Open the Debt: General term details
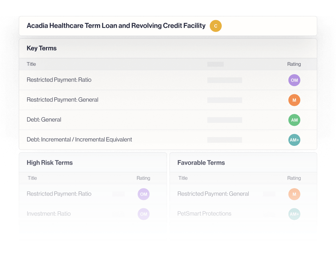The width and height of the screenshot is (336, 278). point(44,120)
